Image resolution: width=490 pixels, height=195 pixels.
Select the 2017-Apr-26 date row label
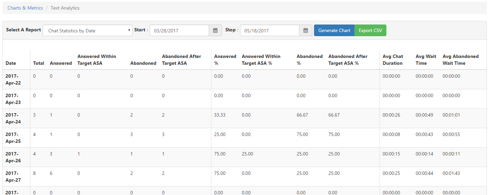pos(13,157)
